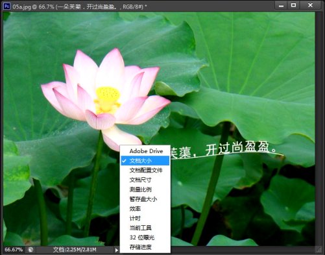Select 32 位曝光 menu entry
325x255 pixels.
click(145, 237)
